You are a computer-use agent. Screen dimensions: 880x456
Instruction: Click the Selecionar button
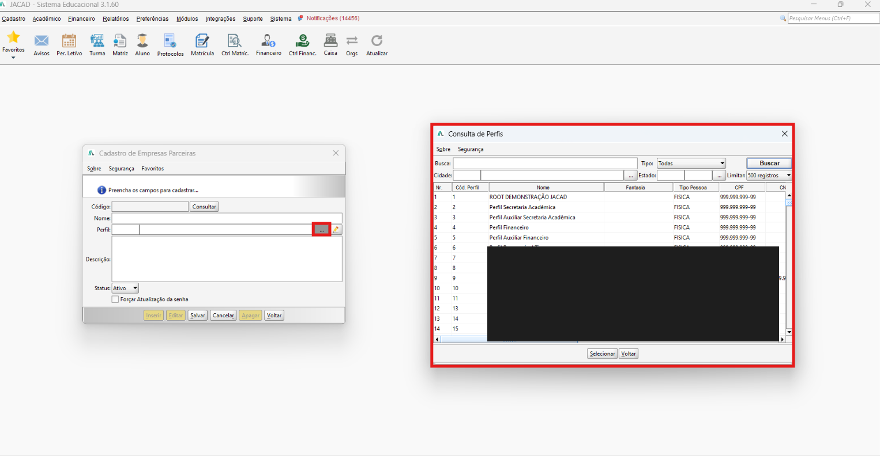point(602,354)
